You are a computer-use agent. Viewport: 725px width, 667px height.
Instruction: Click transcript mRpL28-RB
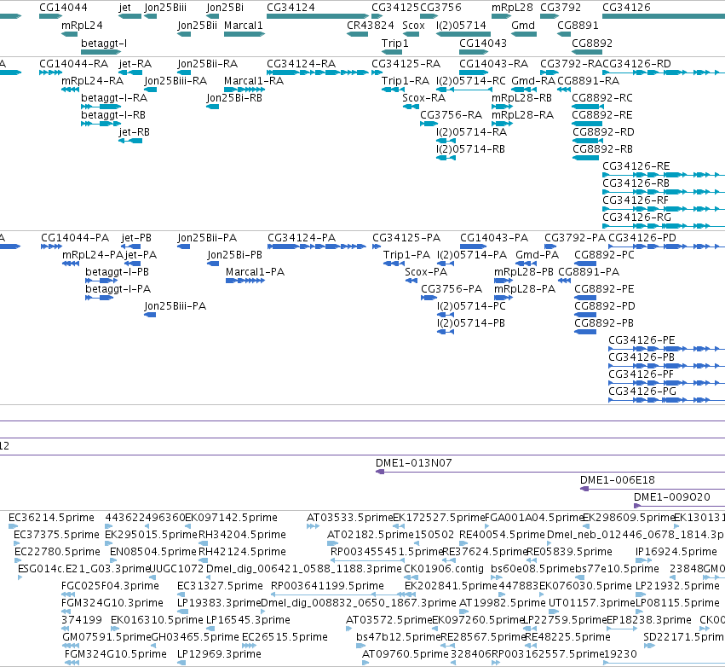(502, 107)
